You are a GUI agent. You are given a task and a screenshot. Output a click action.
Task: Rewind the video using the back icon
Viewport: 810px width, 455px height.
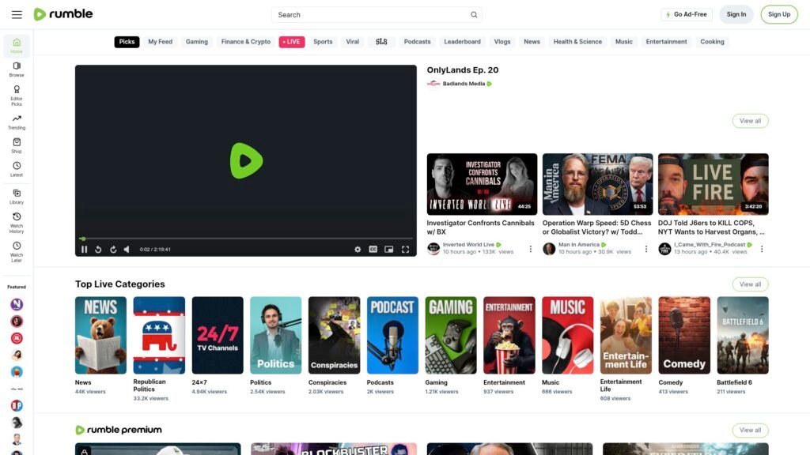pos(98,250)
